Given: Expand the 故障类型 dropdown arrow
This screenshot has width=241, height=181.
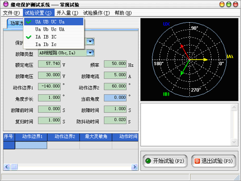Looking at the screenshot, I should pos(90,53).
